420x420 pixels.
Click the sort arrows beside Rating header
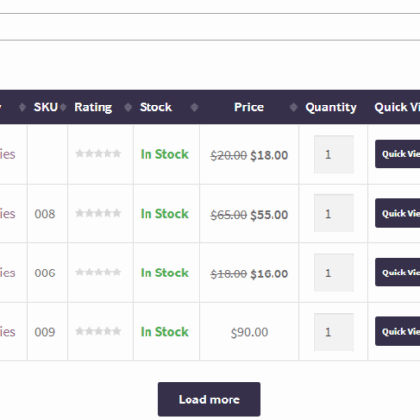(x=128, y=107)
